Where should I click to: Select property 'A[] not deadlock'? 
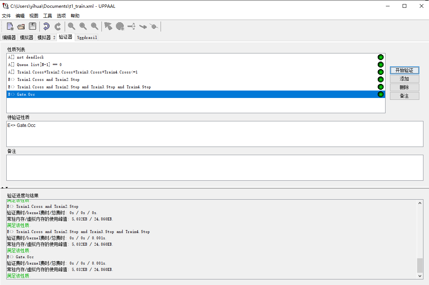(x=196, y=57)
